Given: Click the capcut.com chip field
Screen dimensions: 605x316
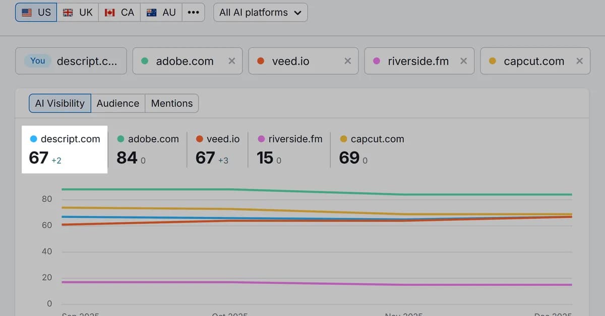Looking at the screenshot, I should click(535, 61).
